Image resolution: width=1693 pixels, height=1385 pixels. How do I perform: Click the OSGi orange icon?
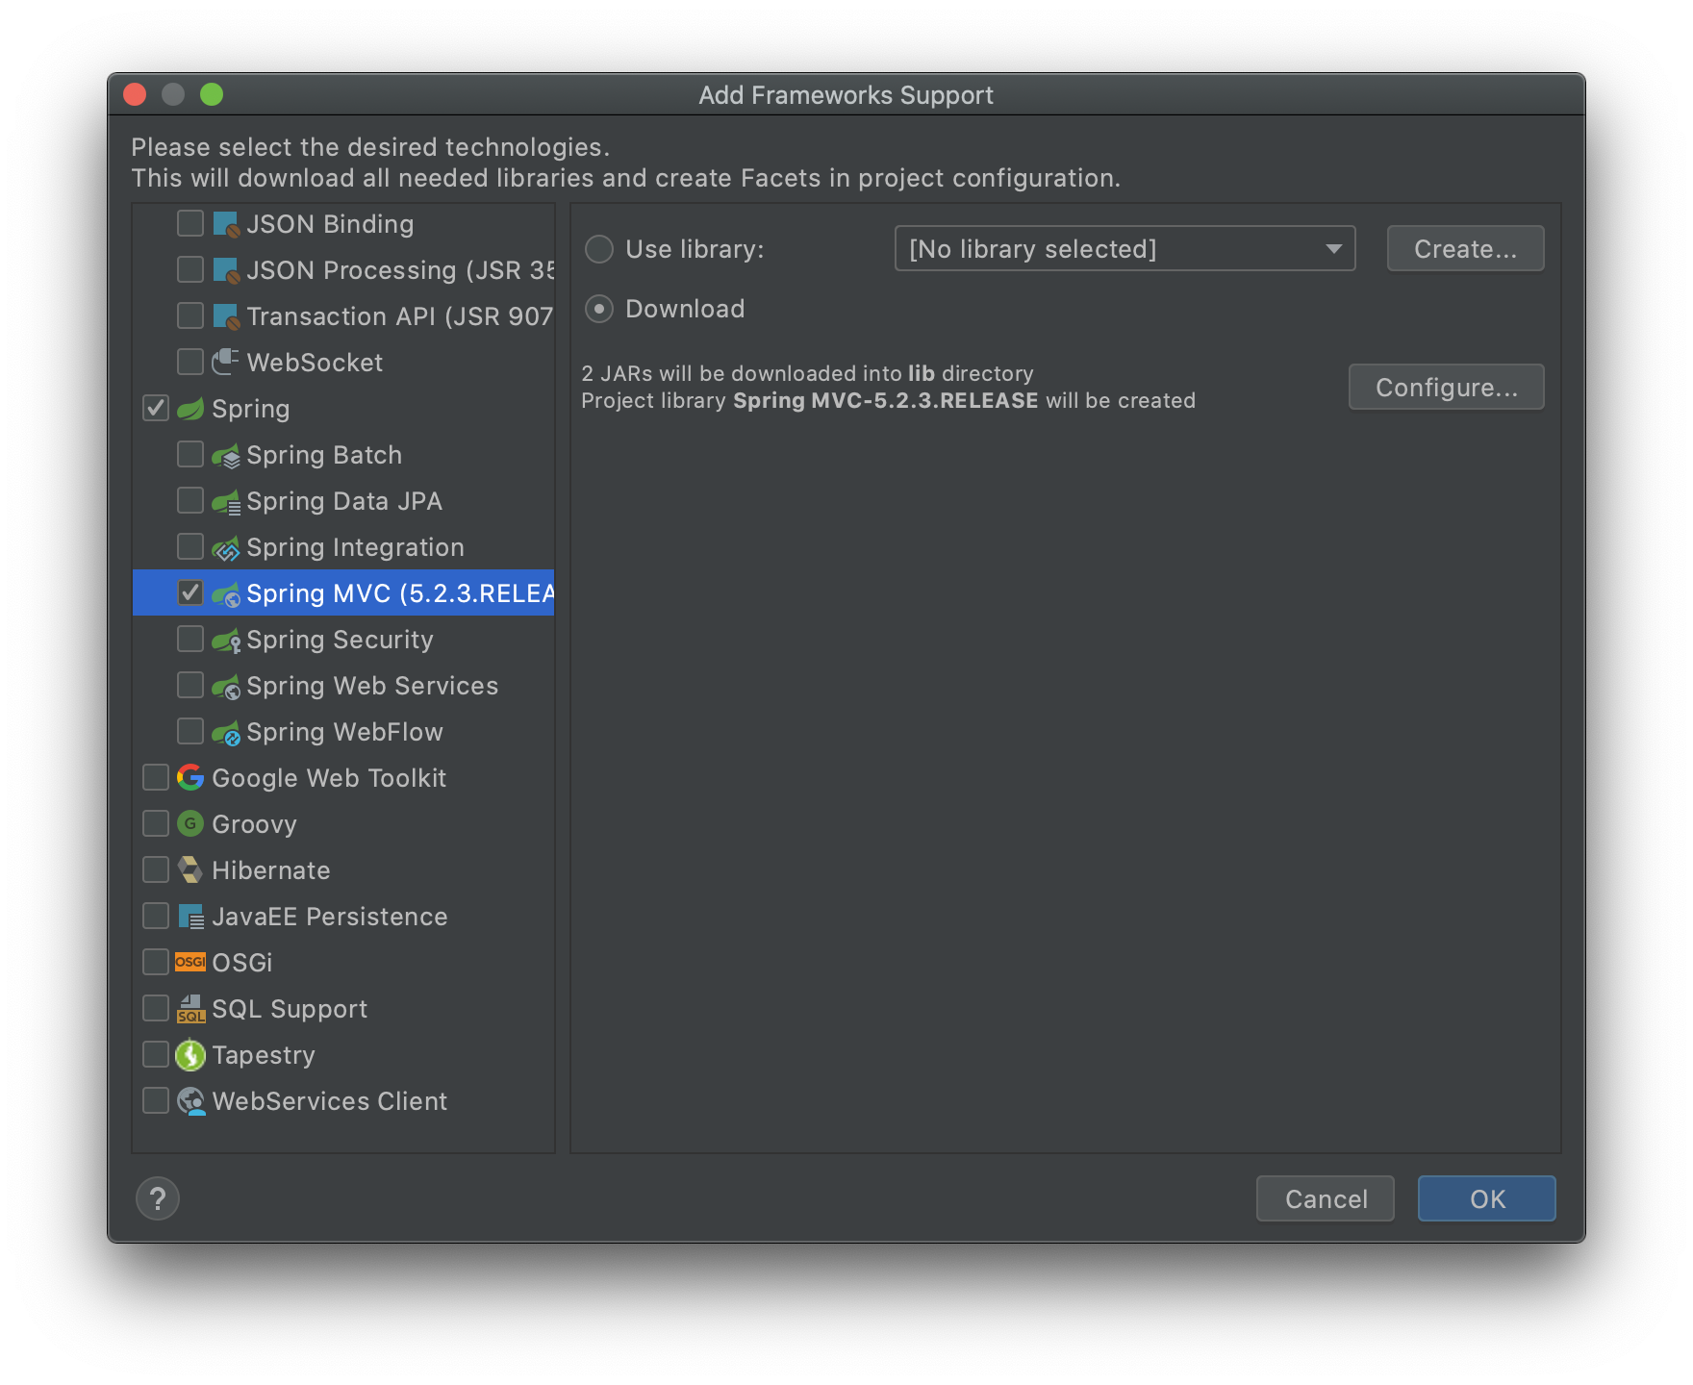190,962
